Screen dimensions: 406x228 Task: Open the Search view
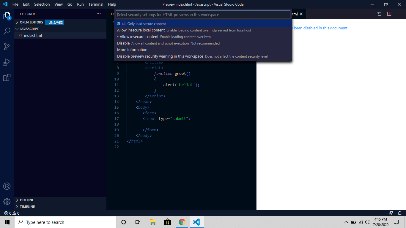(x=7, y=31)
